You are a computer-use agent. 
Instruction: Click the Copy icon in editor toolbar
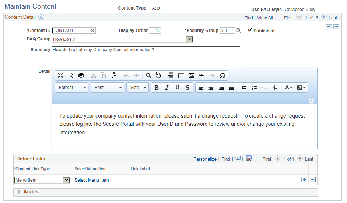pyautogui.click(x=104, y=75)
